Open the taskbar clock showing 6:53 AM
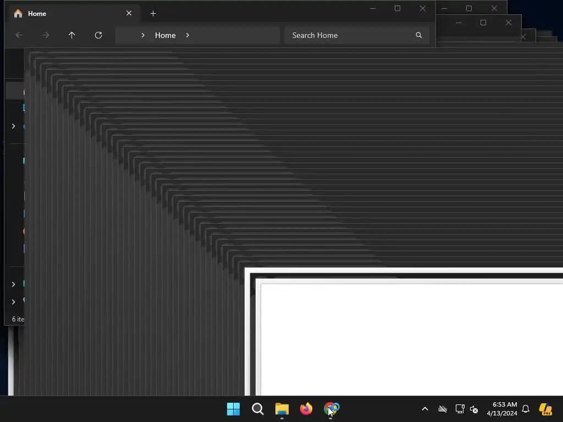Viewport: 563px width, 422px height. [x=502, y=409]
